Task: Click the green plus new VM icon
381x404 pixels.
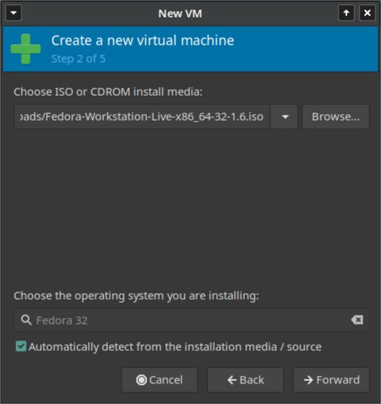Action: 25,49
